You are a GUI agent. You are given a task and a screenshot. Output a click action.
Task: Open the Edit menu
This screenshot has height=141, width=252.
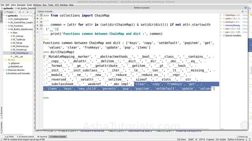click(x=7, y=5)
